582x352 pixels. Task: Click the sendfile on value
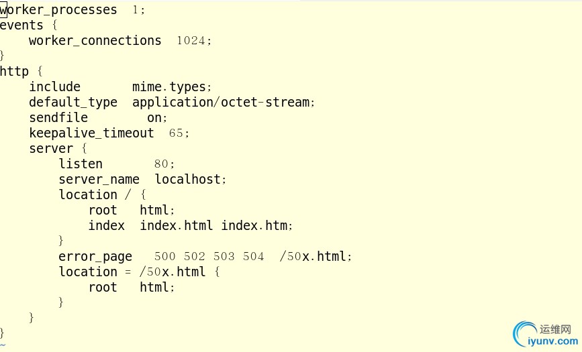154,118
